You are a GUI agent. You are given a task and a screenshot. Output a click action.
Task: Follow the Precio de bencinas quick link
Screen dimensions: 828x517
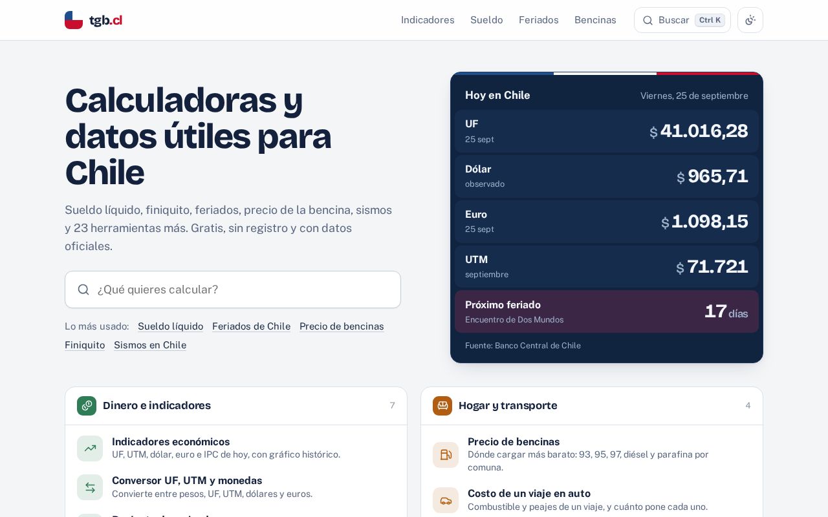tap(342, 326)
